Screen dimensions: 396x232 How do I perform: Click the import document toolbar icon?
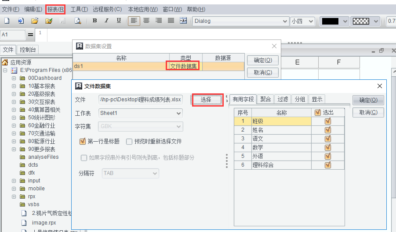click(21, 21)
